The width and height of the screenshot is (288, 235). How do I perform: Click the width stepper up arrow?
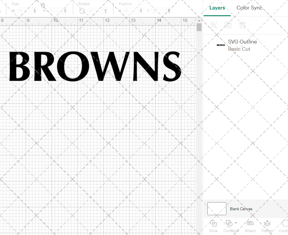click(x=35, y=9)
